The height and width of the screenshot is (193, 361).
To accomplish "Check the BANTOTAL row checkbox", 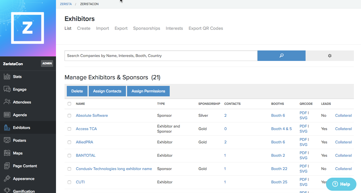I will (69, 156).
